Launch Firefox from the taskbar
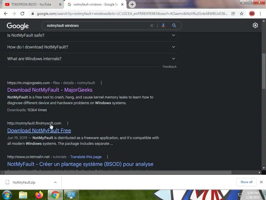This screenshot has width=266, height=200. pos(39,195)
